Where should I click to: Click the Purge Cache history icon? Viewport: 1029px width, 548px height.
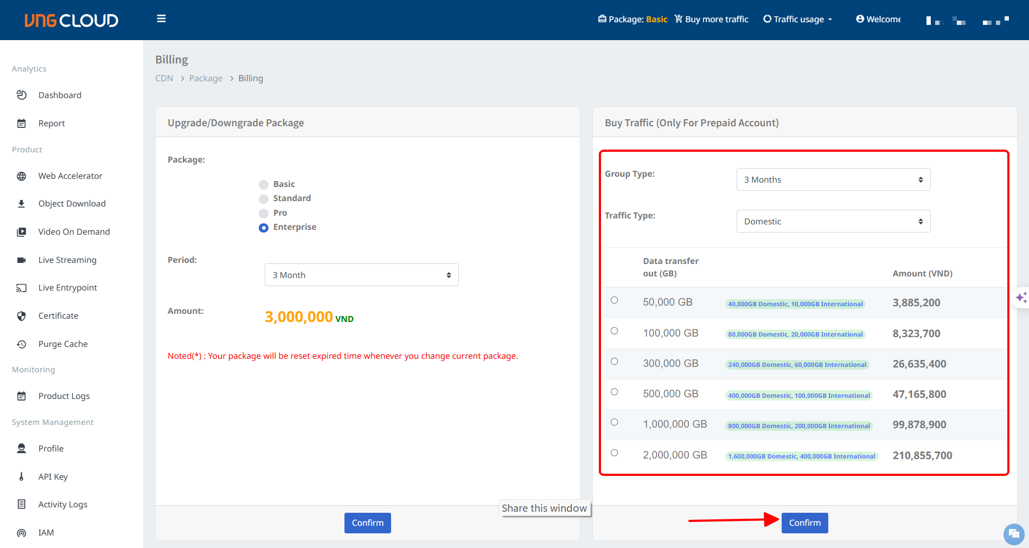(x=22, y=344)
